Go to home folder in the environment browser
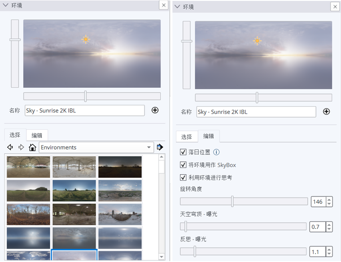Image resolution: width=341 pixels, height=262 pixels. pos(32,147)
